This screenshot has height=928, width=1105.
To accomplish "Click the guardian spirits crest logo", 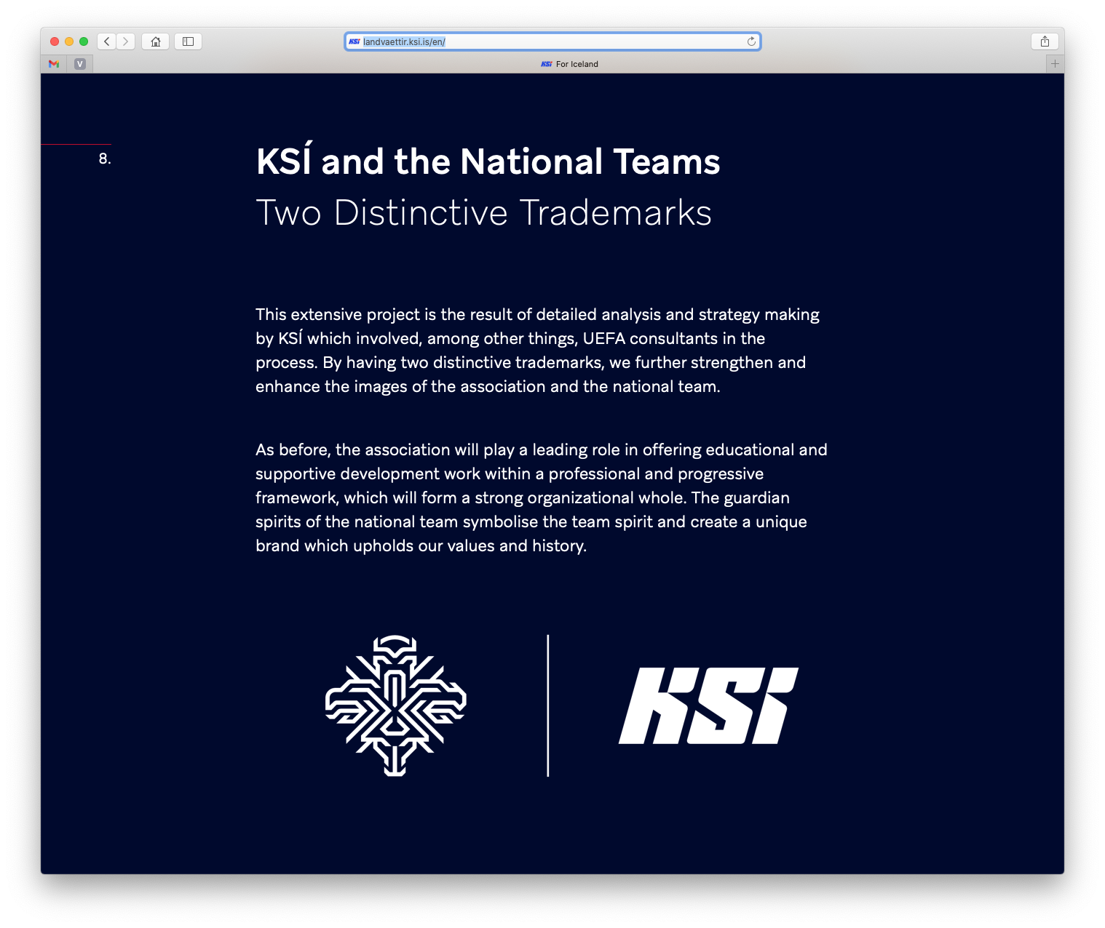I will click(395, 705).
